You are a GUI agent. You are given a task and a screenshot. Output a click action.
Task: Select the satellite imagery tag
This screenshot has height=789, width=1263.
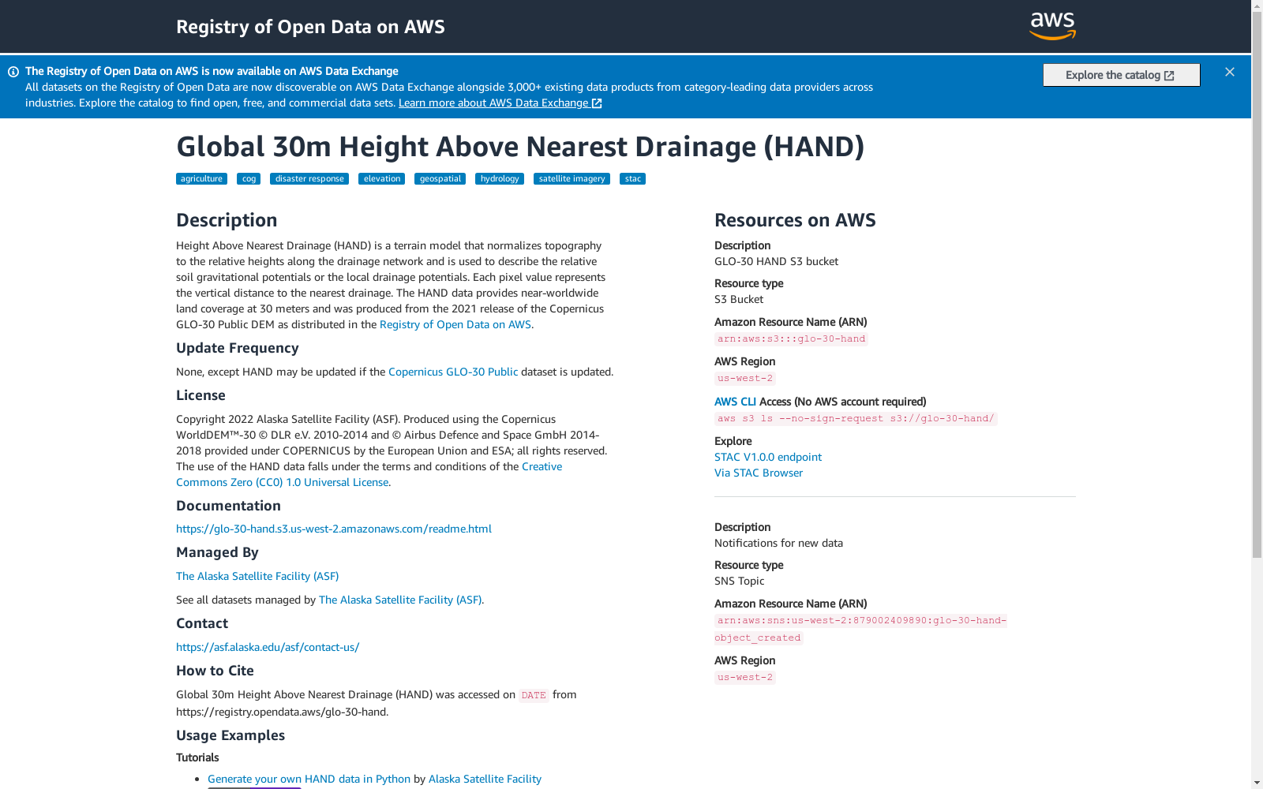572,179
